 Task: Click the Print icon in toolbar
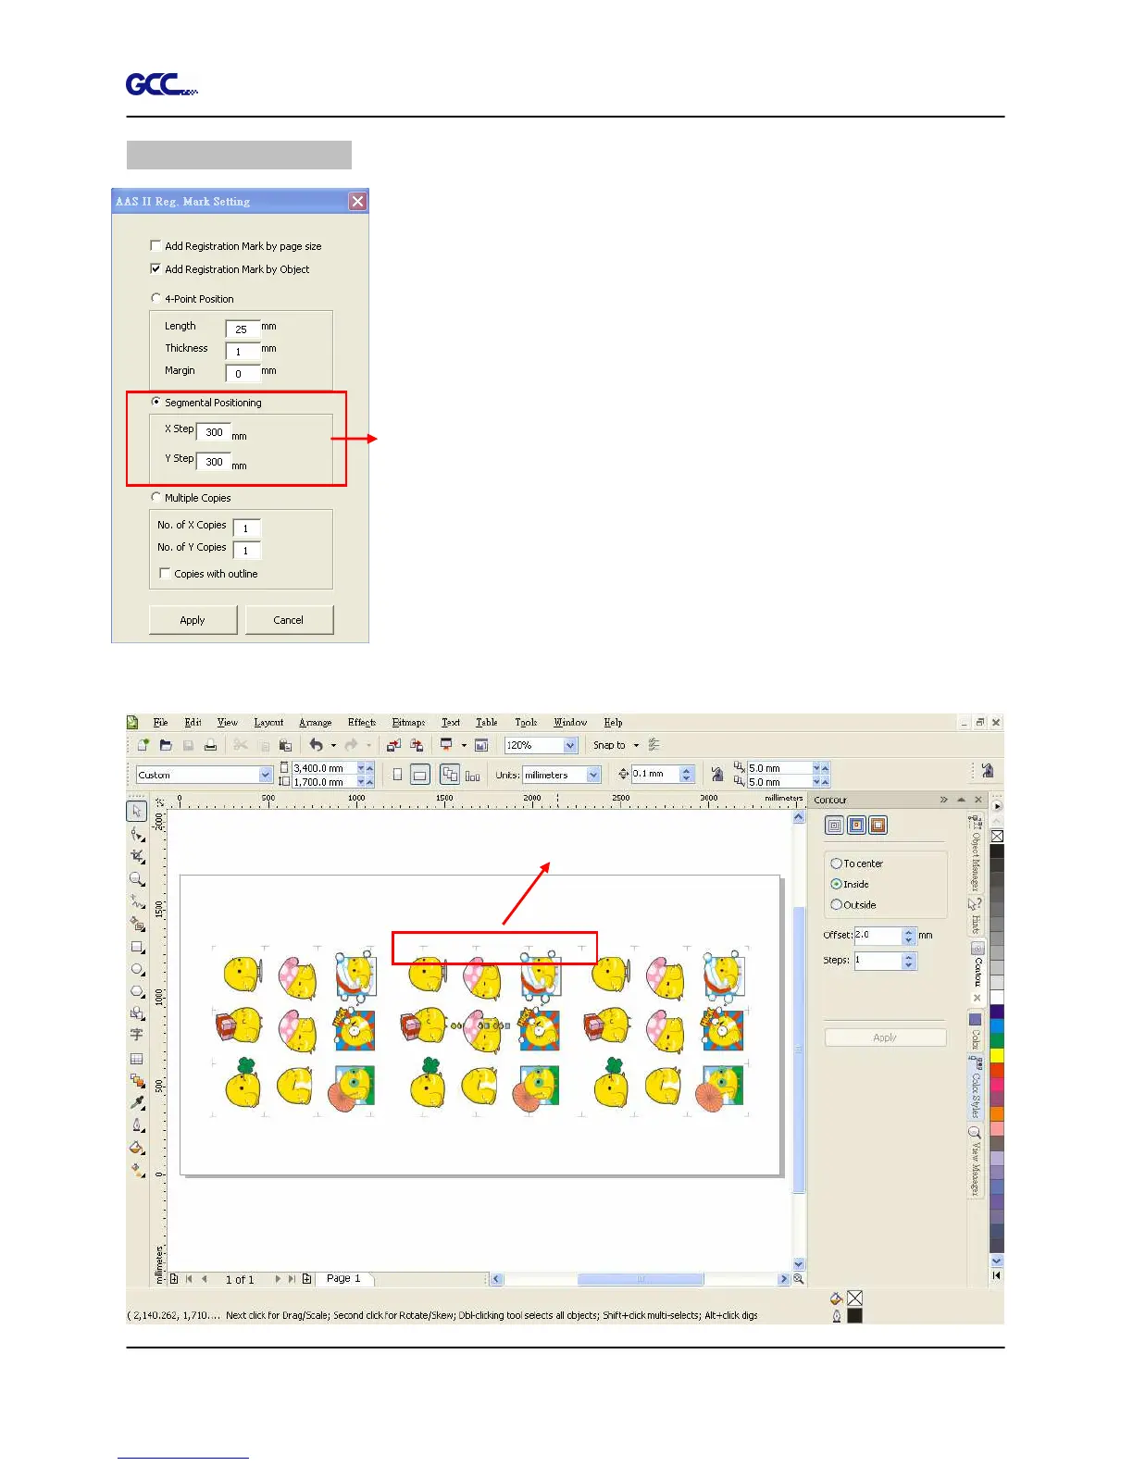[210, 745]
